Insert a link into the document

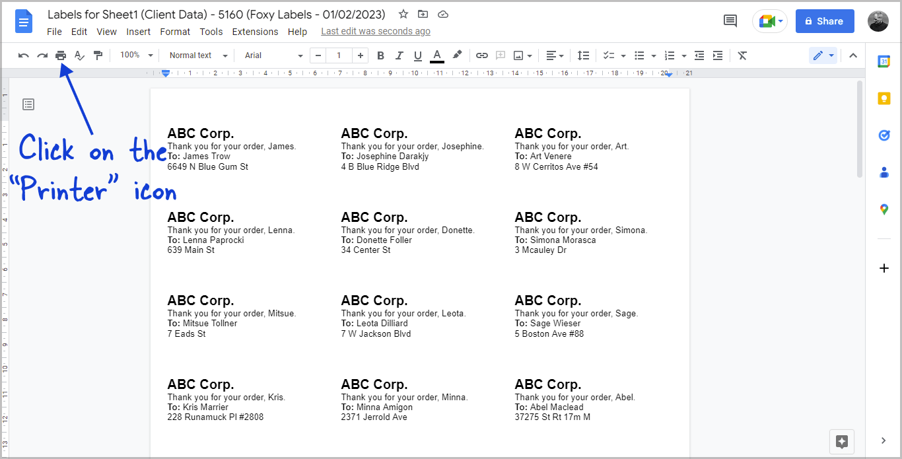[x=481, y=55]
